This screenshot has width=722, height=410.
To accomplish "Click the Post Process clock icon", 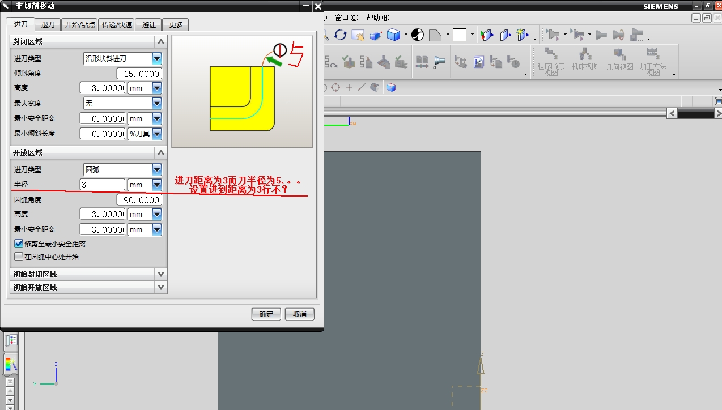I will click(513, 62).
